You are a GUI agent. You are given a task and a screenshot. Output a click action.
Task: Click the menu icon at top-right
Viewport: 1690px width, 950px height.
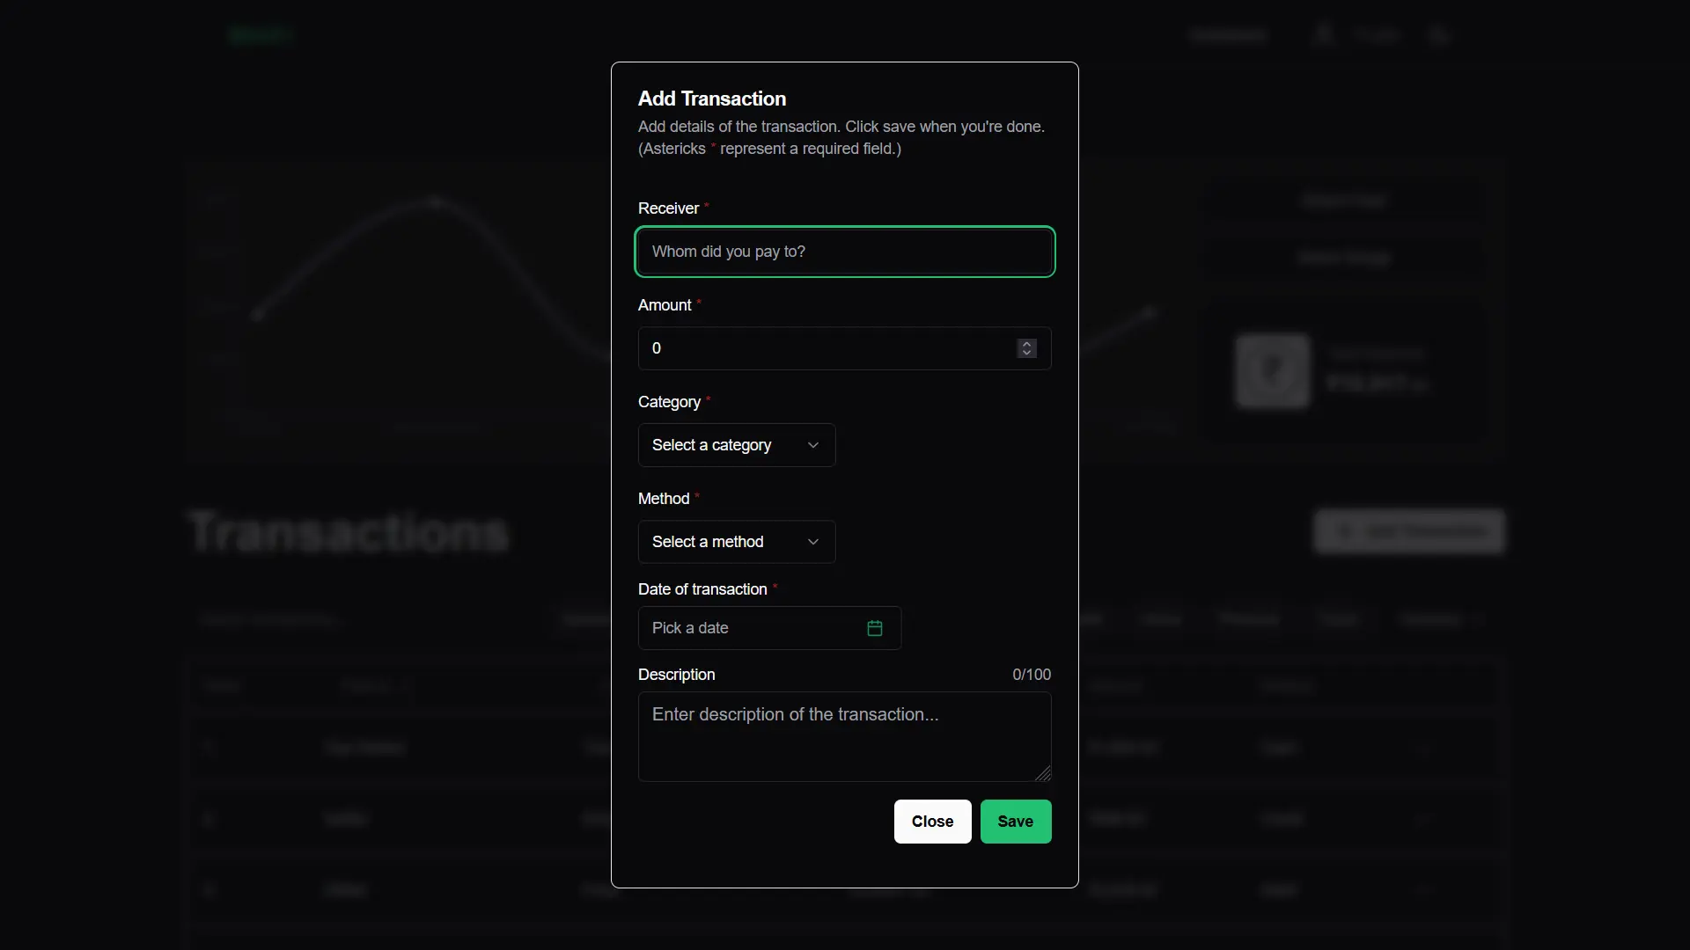click(1438, 35)
